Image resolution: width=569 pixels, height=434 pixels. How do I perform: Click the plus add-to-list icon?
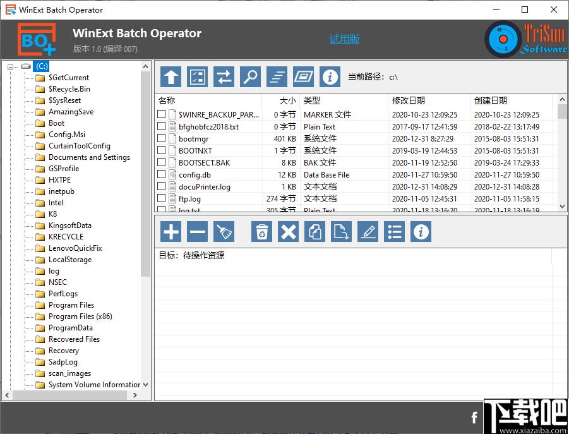171,231
